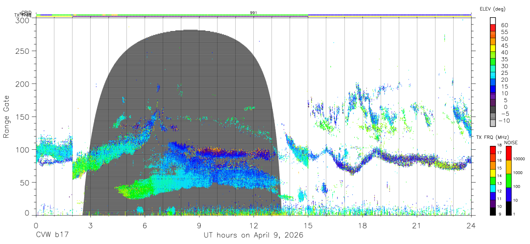Click the 'UT hours on April 9, 2026' label
Image resolution: width=530 pixels, height=244 pixels.
pyautogui.click(x=253, y=235)
